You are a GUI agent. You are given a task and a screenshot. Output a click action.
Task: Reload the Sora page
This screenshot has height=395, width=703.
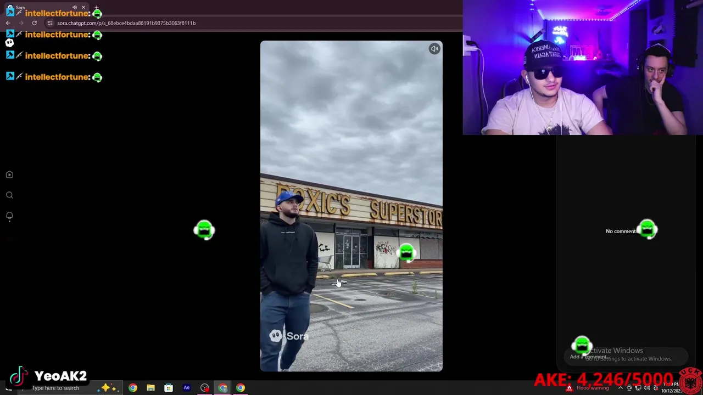(x=34, y=23)
